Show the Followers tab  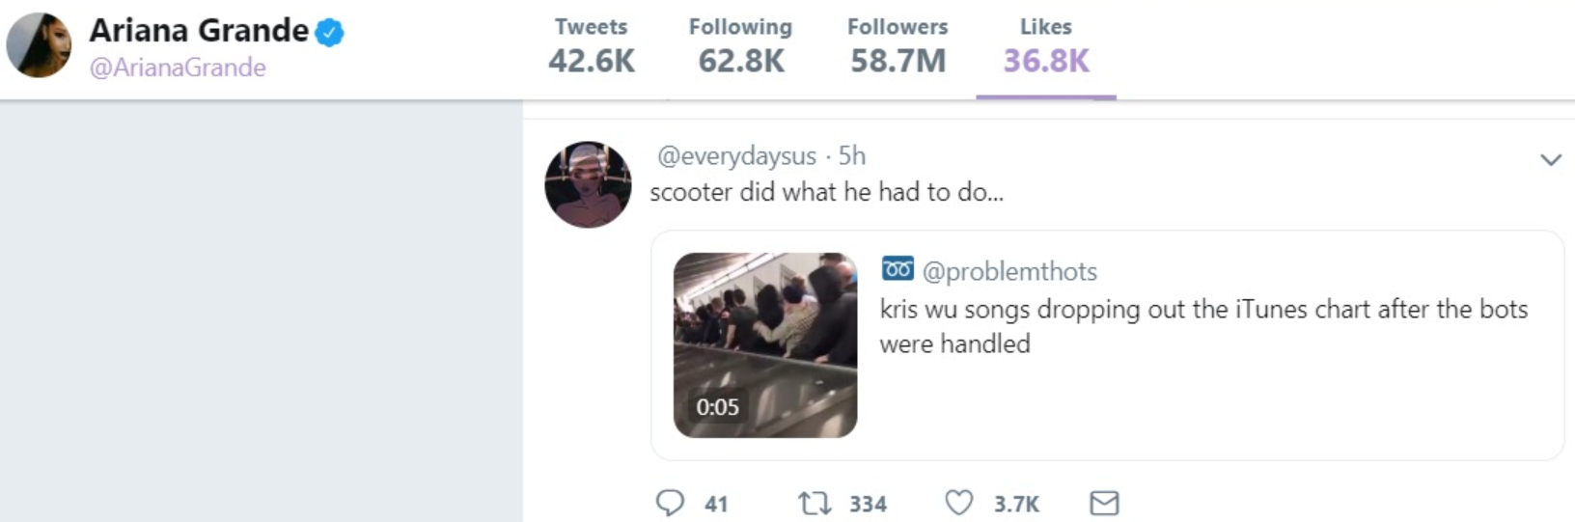[898, 46]
